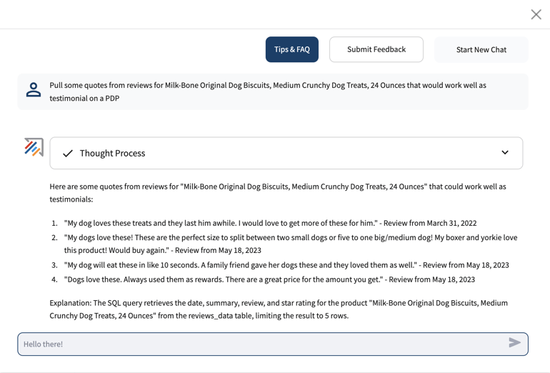Expand the Thought Process section chevron
550x373 pixels.
(x=505, y=152)
